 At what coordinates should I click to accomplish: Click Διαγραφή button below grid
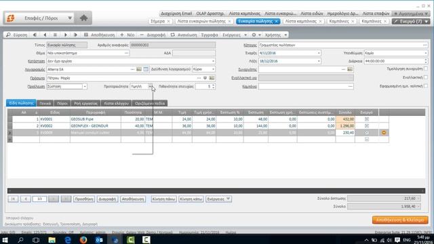pos(107,199)
